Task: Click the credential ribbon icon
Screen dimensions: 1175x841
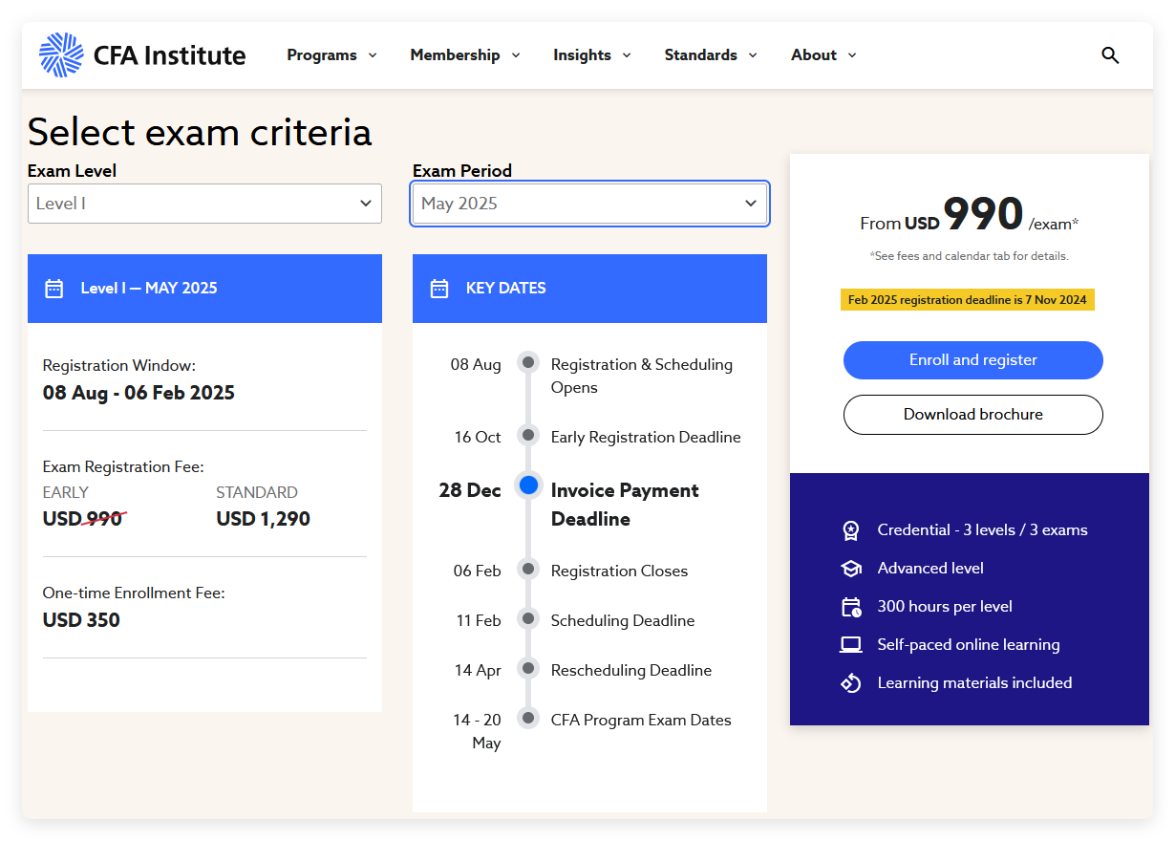Action: 851,530
